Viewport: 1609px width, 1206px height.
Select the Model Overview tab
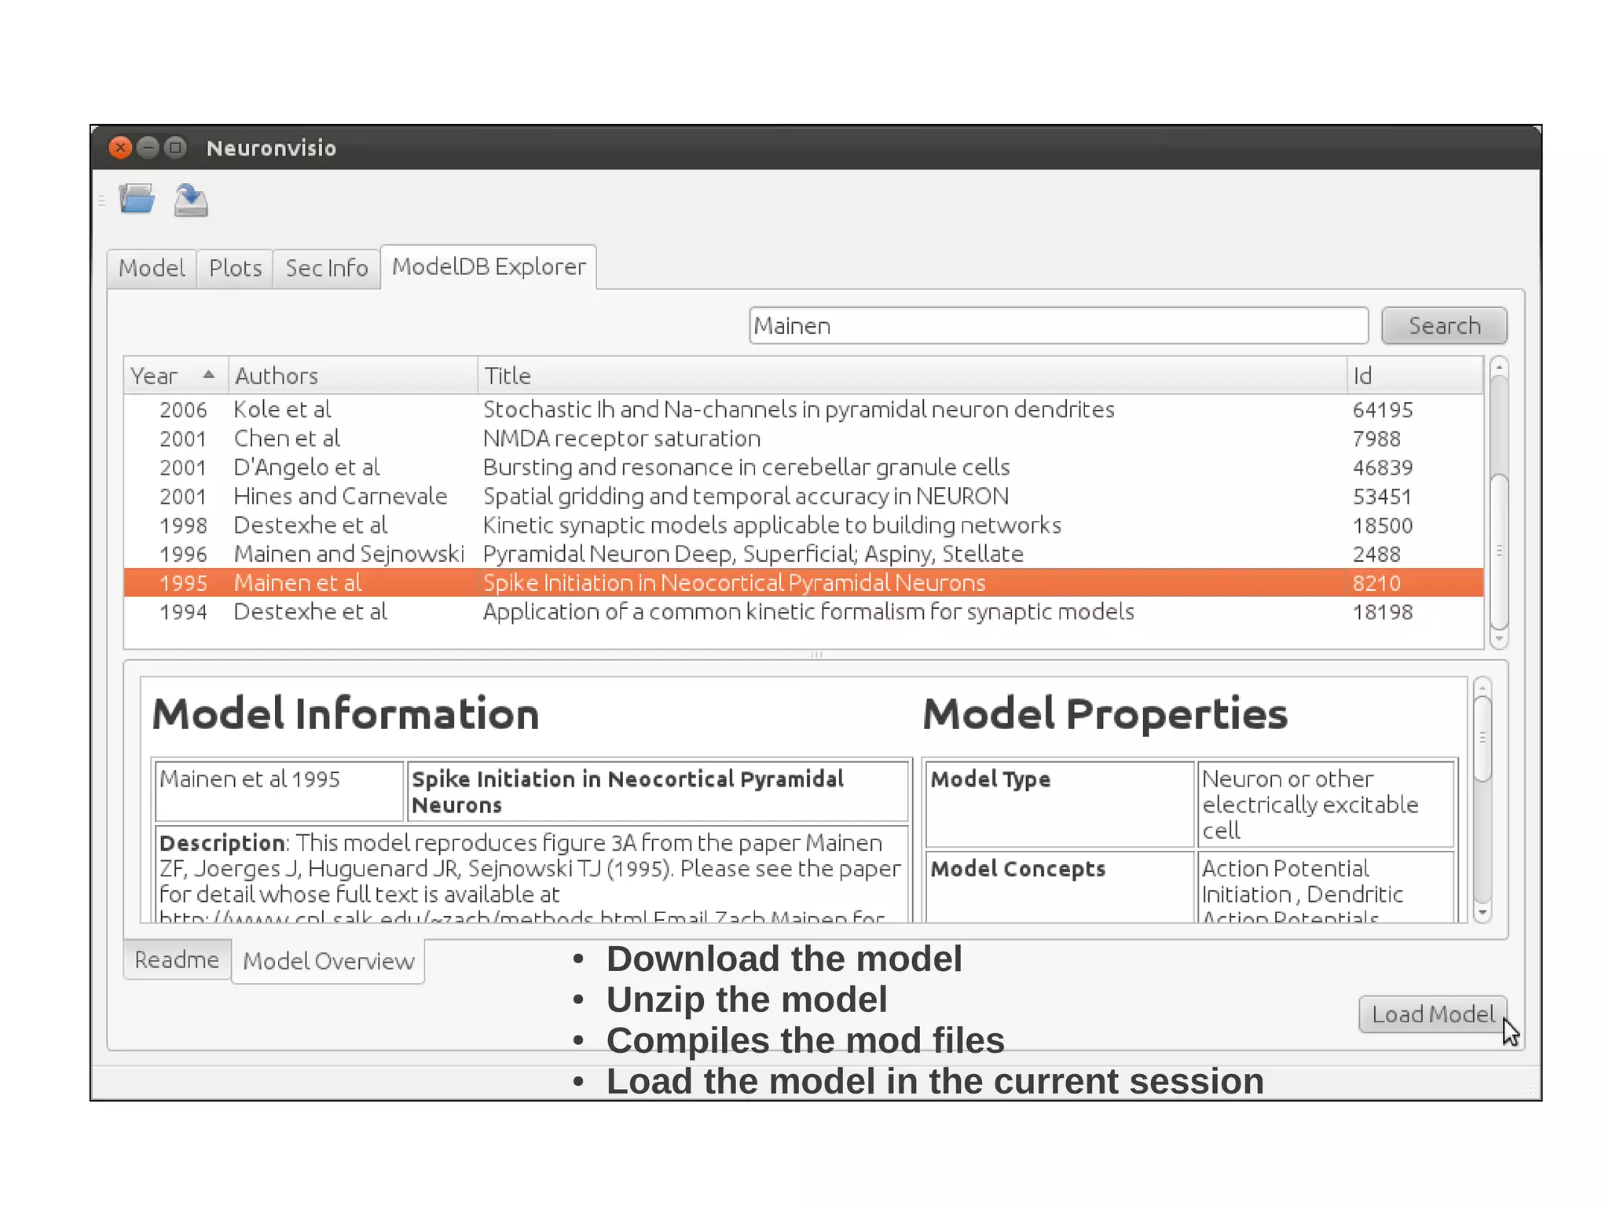(328, 961)
